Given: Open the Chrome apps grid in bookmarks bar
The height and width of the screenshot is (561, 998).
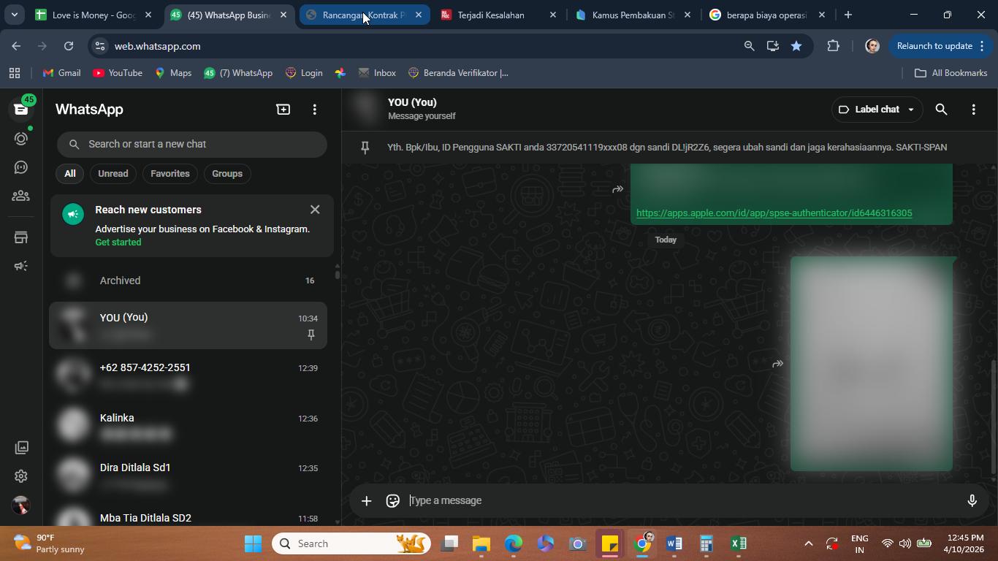Looking at the screenshot, I should (15, 73).
